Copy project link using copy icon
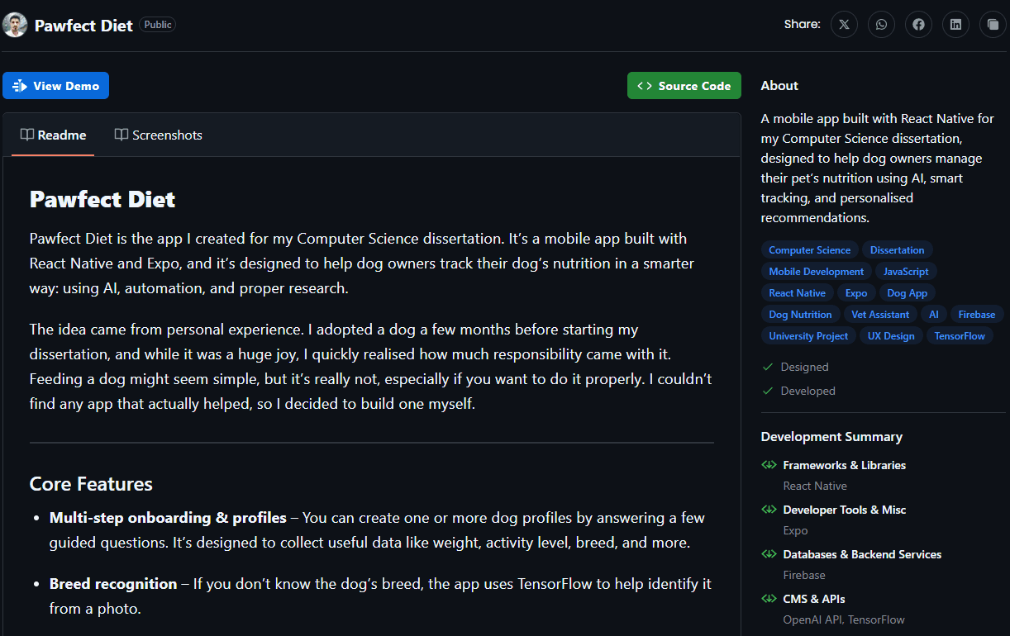Screen dimensions: 1010x636 pos(993,25)
